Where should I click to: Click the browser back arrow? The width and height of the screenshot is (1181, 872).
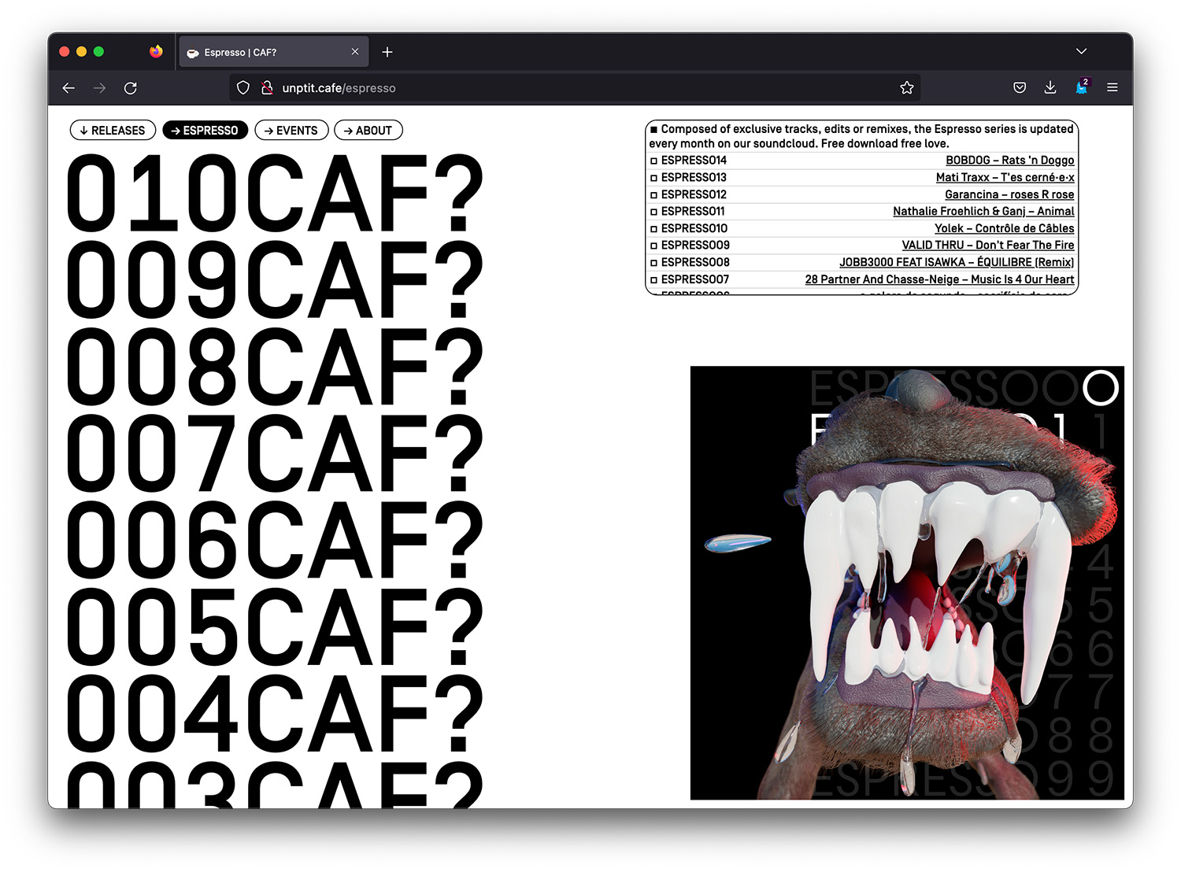[x=68, y=88]
